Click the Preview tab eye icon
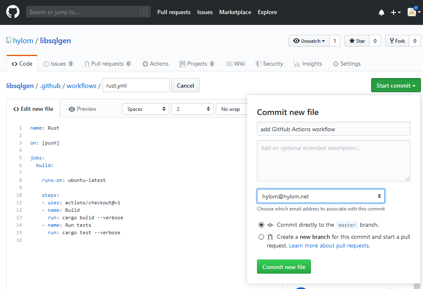Image resolution: width=423 pixels, height=289 pixels. pos(72,109)
